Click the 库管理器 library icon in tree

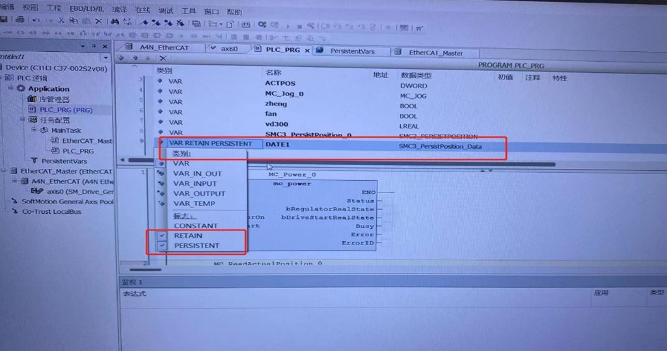[32, 99]
